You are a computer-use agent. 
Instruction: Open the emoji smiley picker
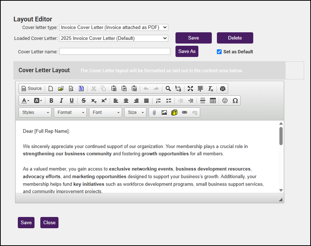coord(225,101)
